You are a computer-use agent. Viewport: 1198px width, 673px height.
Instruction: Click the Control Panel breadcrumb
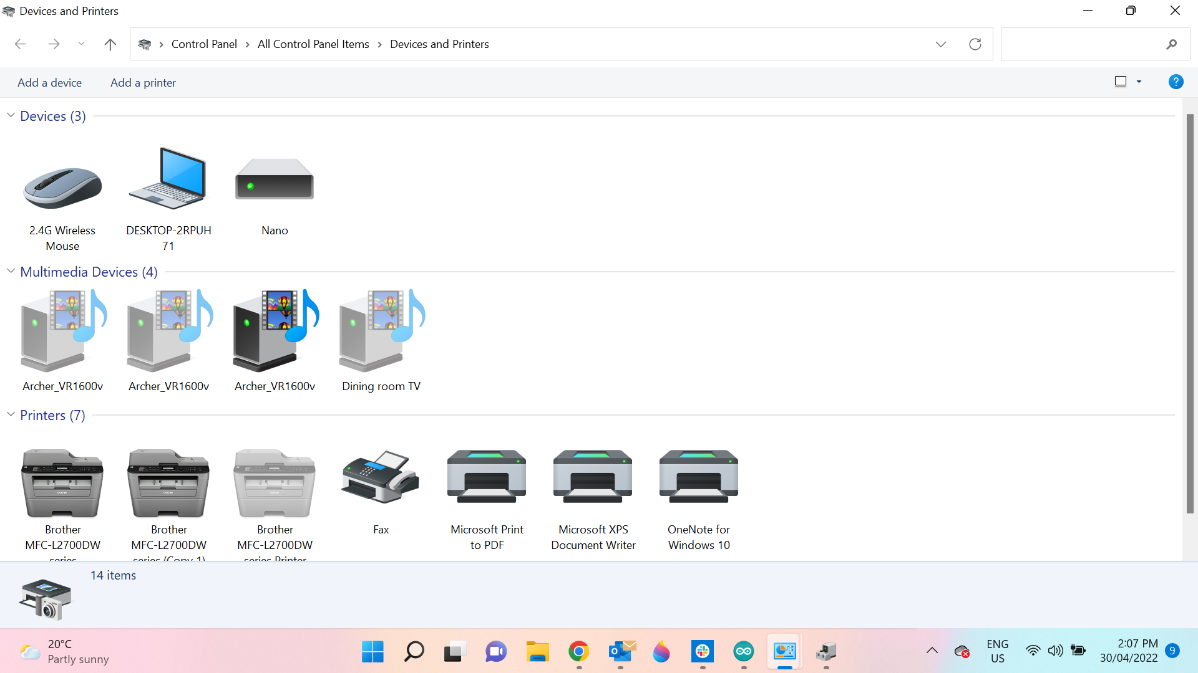[x=204, y=44]
